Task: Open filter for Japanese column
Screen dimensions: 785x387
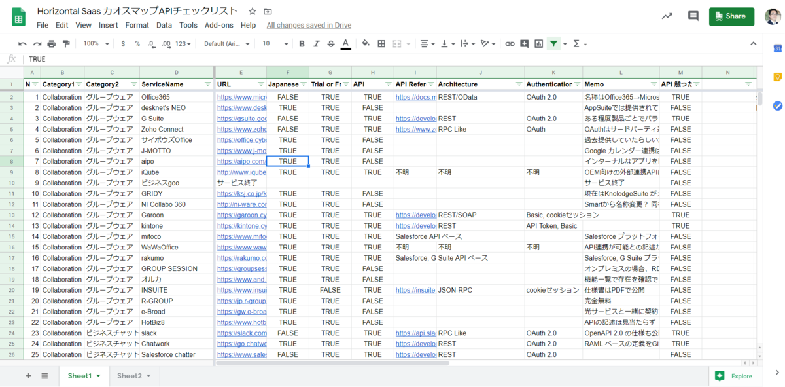Action: 304,84
